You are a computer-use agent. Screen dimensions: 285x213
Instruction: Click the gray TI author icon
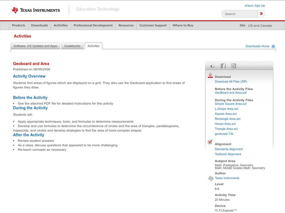click(x=211, y=178)
